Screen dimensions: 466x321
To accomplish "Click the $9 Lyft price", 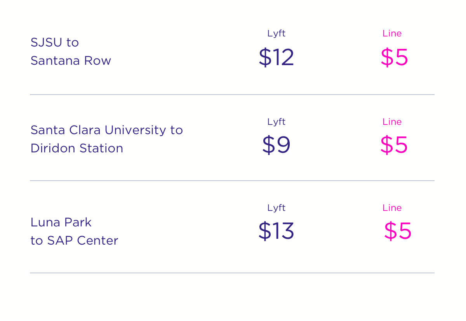I will pos(276,145).
